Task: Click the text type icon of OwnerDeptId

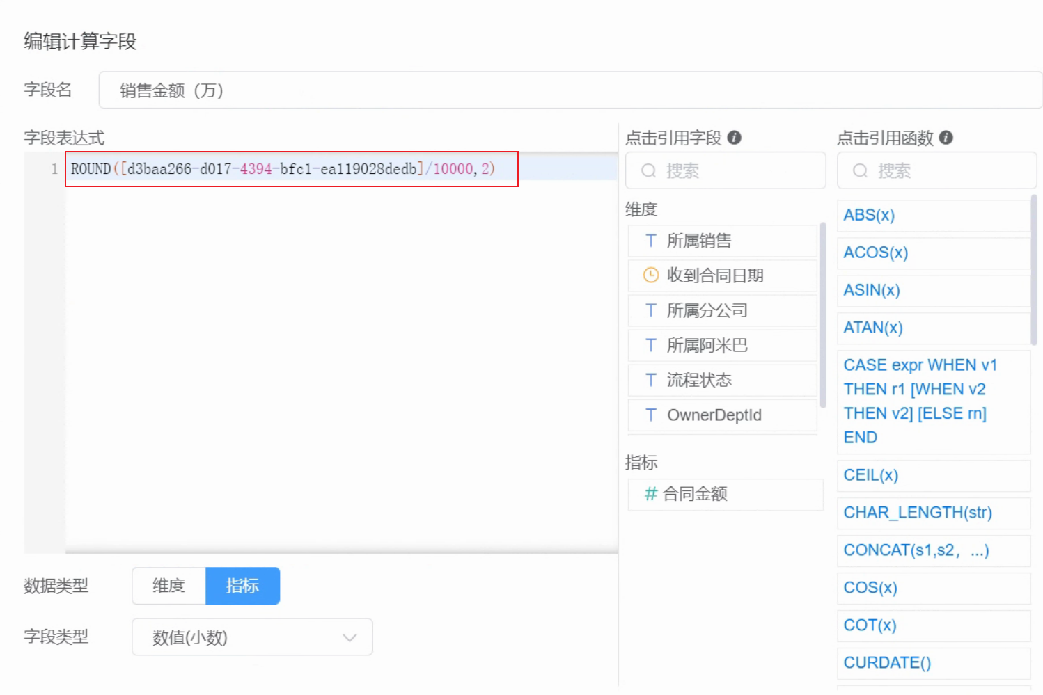Action: pyautogui.click(x=651, y=415)
